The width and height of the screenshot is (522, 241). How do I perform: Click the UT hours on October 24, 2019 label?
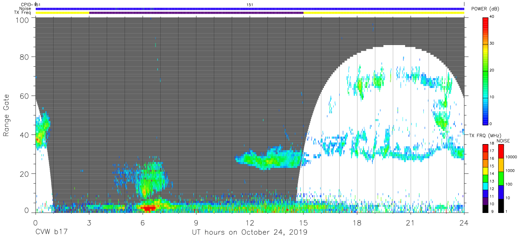click(249, 232)
